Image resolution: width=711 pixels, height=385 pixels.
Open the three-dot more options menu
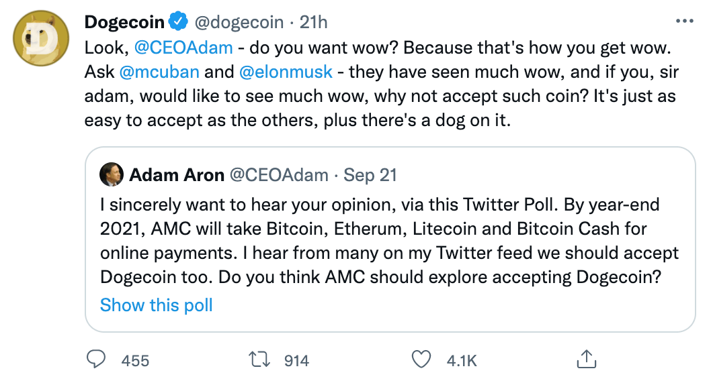[684, 21]
